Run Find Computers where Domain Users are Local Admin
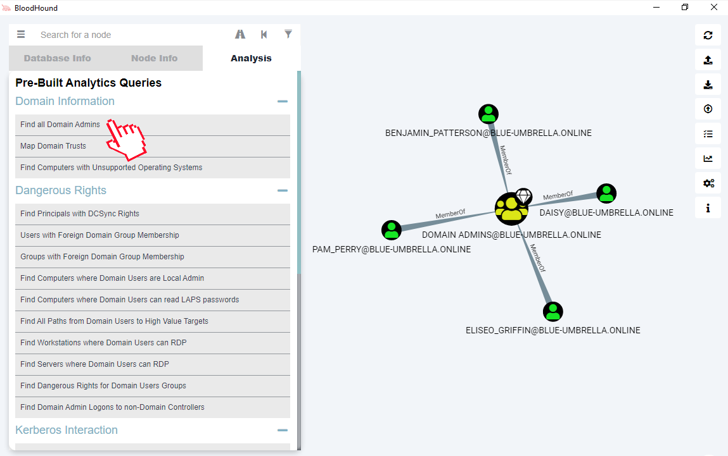The image size is (728, 456). 153,278
